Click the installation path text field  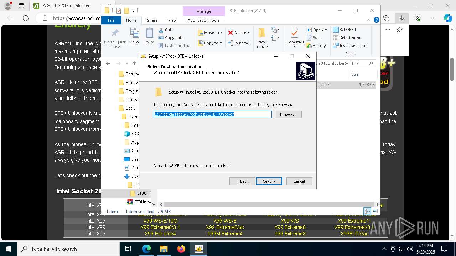(x=213, y=114)
